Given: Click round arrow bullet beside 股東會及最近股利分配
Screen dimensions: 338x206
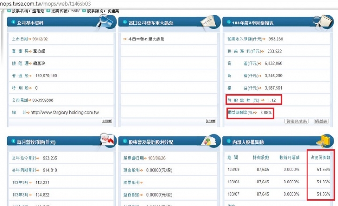Looking at the screenshot, I should [x=125, y=141].
